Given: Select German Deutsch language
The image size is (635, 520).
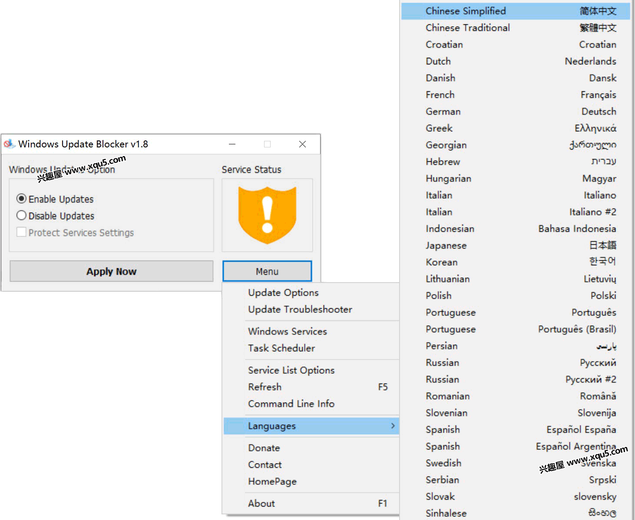Looking at the screenshot, I should click(516, 111).
